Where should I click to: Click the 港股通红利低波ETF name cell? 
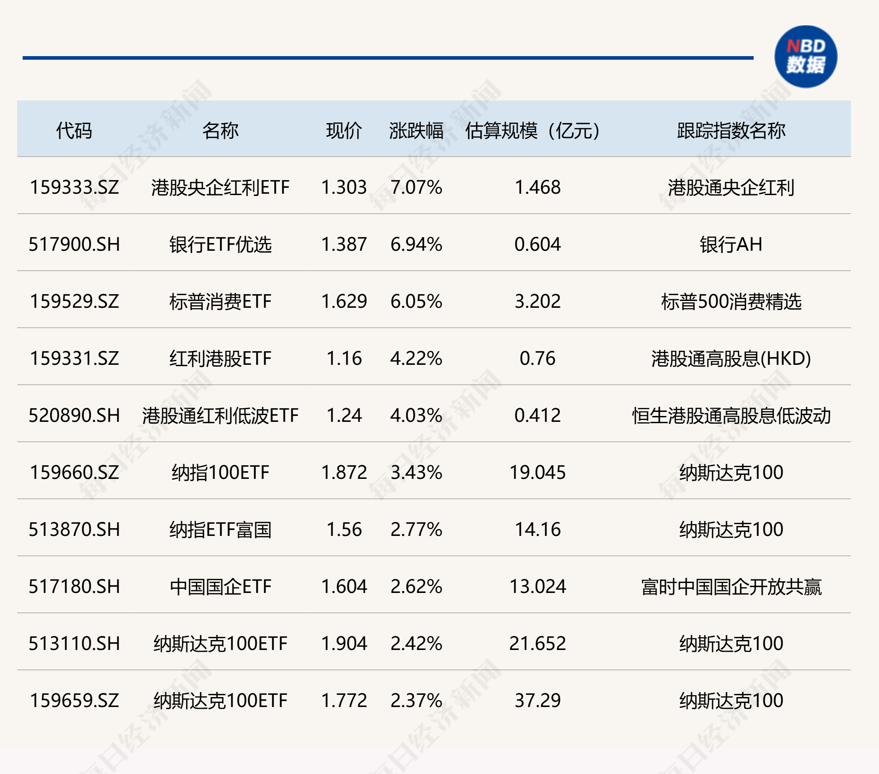click(220, 416)
